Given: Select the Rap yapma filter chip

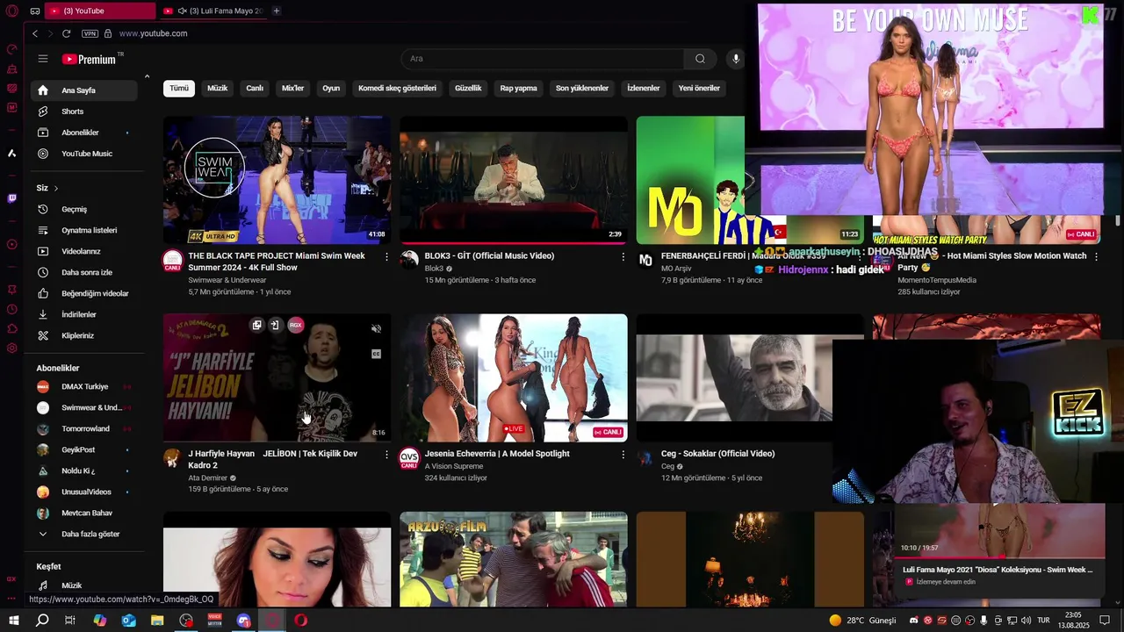Looking at the screenshot, I should tap(518, 89).
